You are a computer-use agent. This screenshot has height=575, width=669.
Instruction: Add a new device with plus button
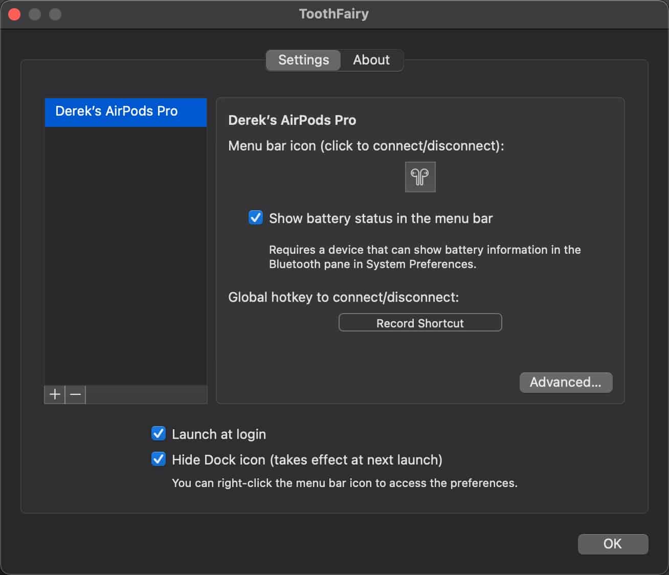click(x=55, y=394)
